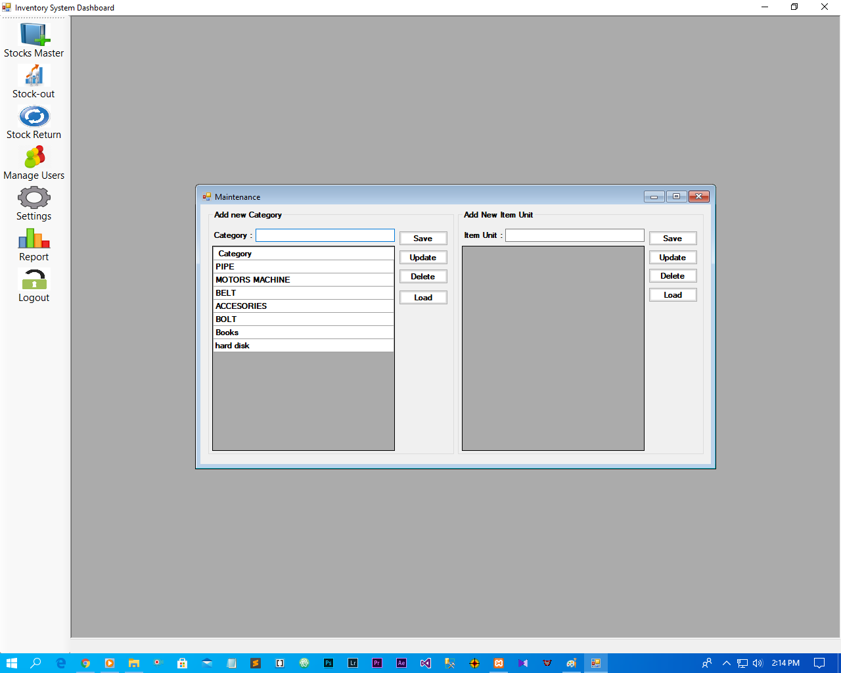Launch Visual Studio from the taskbar
Screen dimensions: 841x673
[x=426, y=663]
